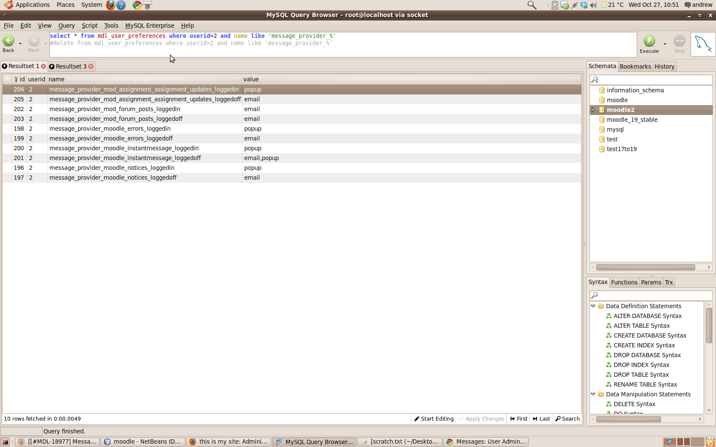This screenshot has height=447, width=716.
Task: Switch to the Trx tab
Action: coord(669,282)
